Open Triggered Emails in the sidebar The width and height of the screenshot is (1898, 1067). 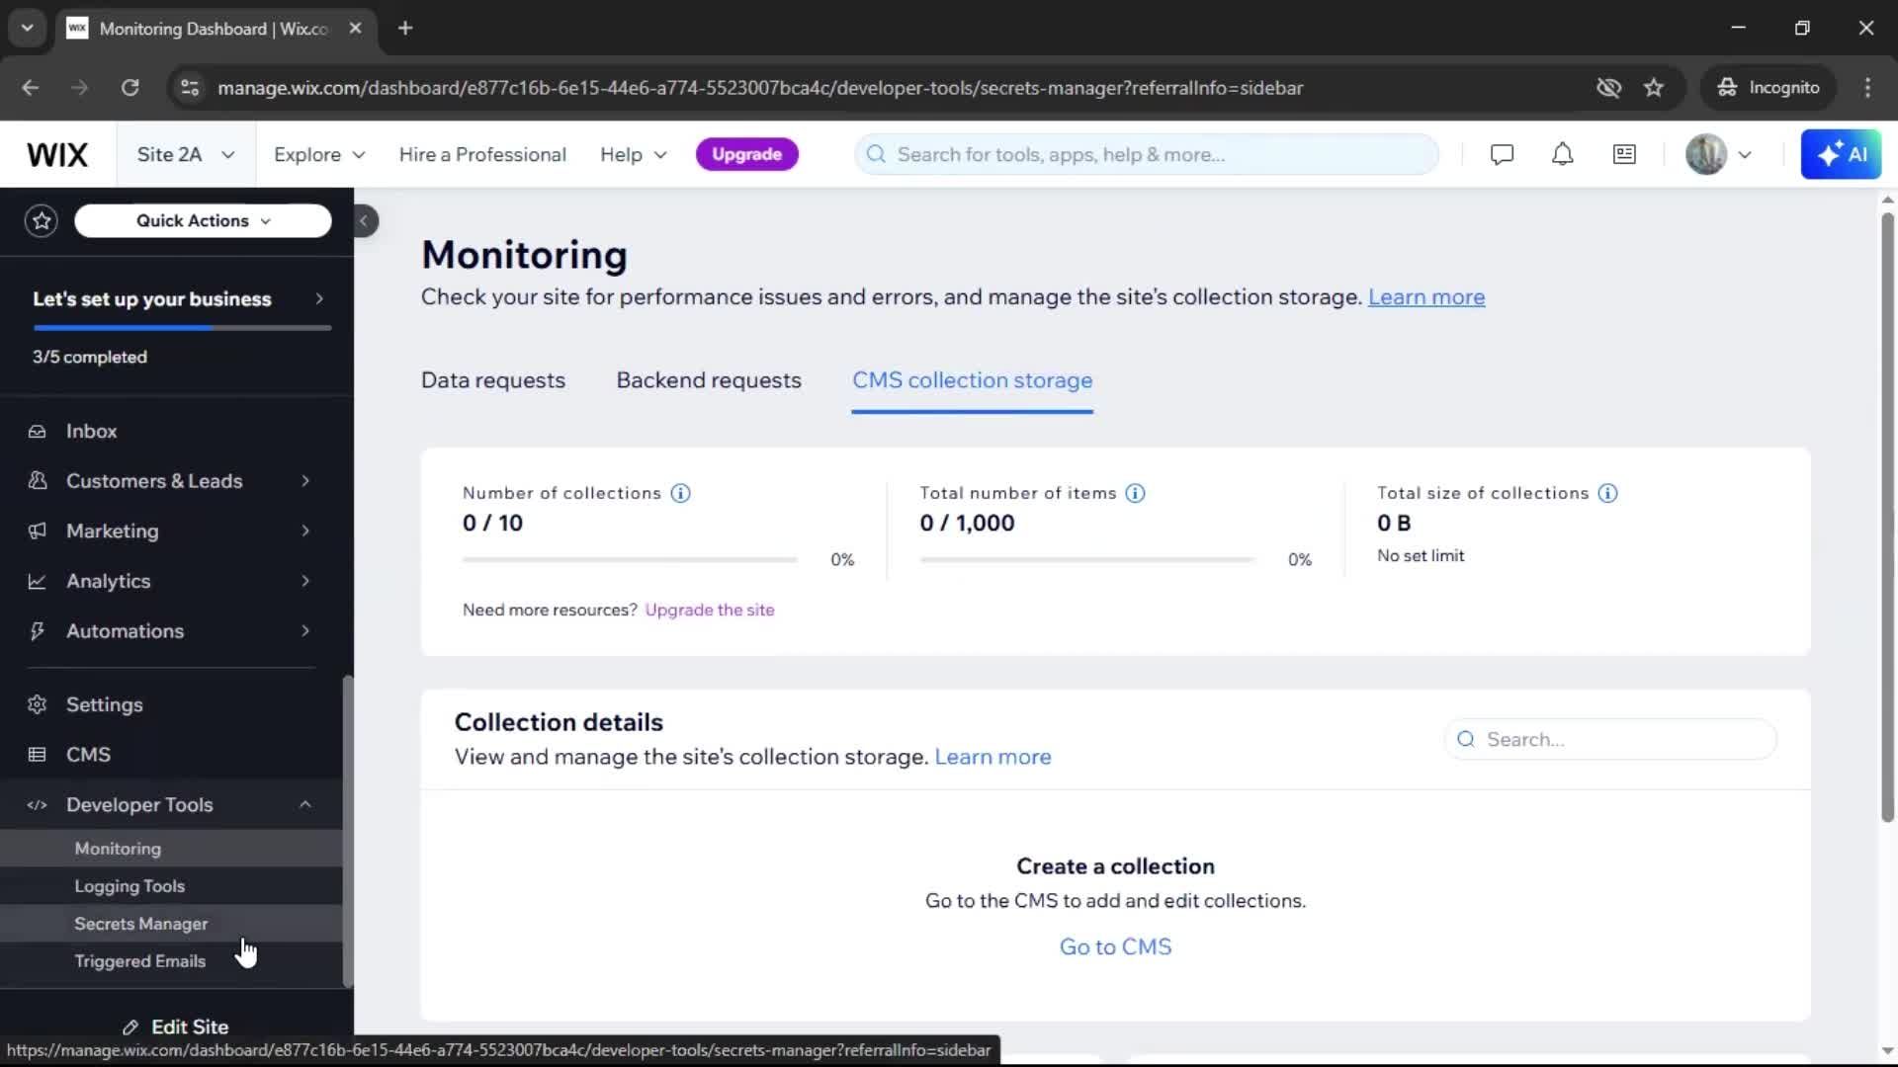[x=171, y=961]
